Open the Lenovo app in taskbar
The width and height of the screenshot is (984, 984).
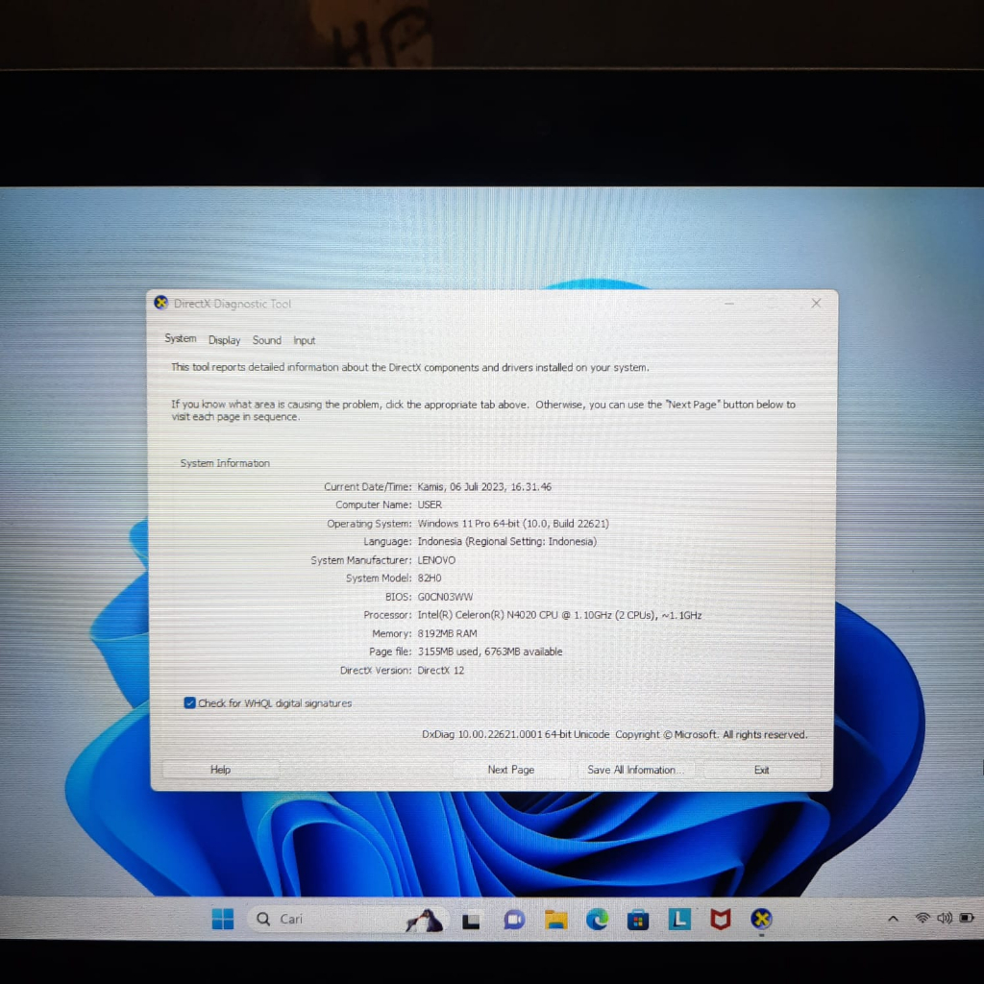tap(679, 920)
